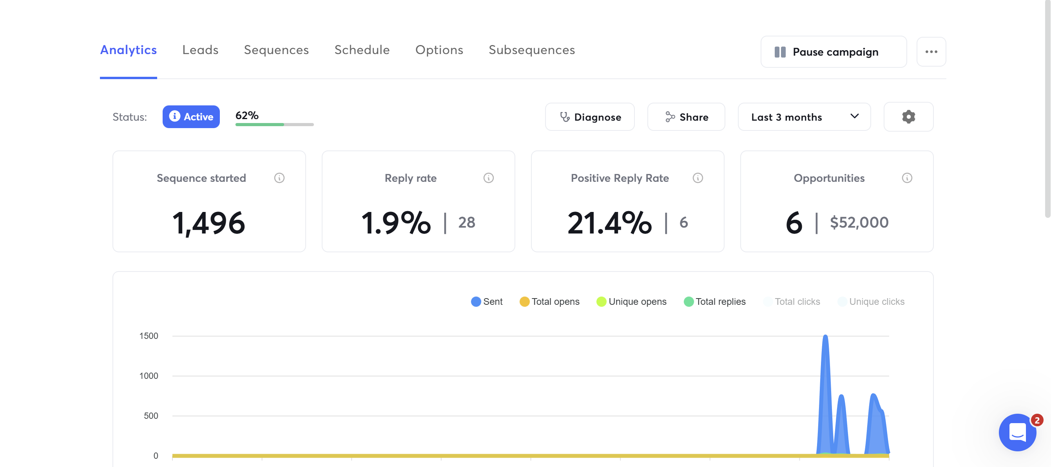Click the stethoscope Diagnose icon
The image size is (1051, 467).
click(565, 117)
